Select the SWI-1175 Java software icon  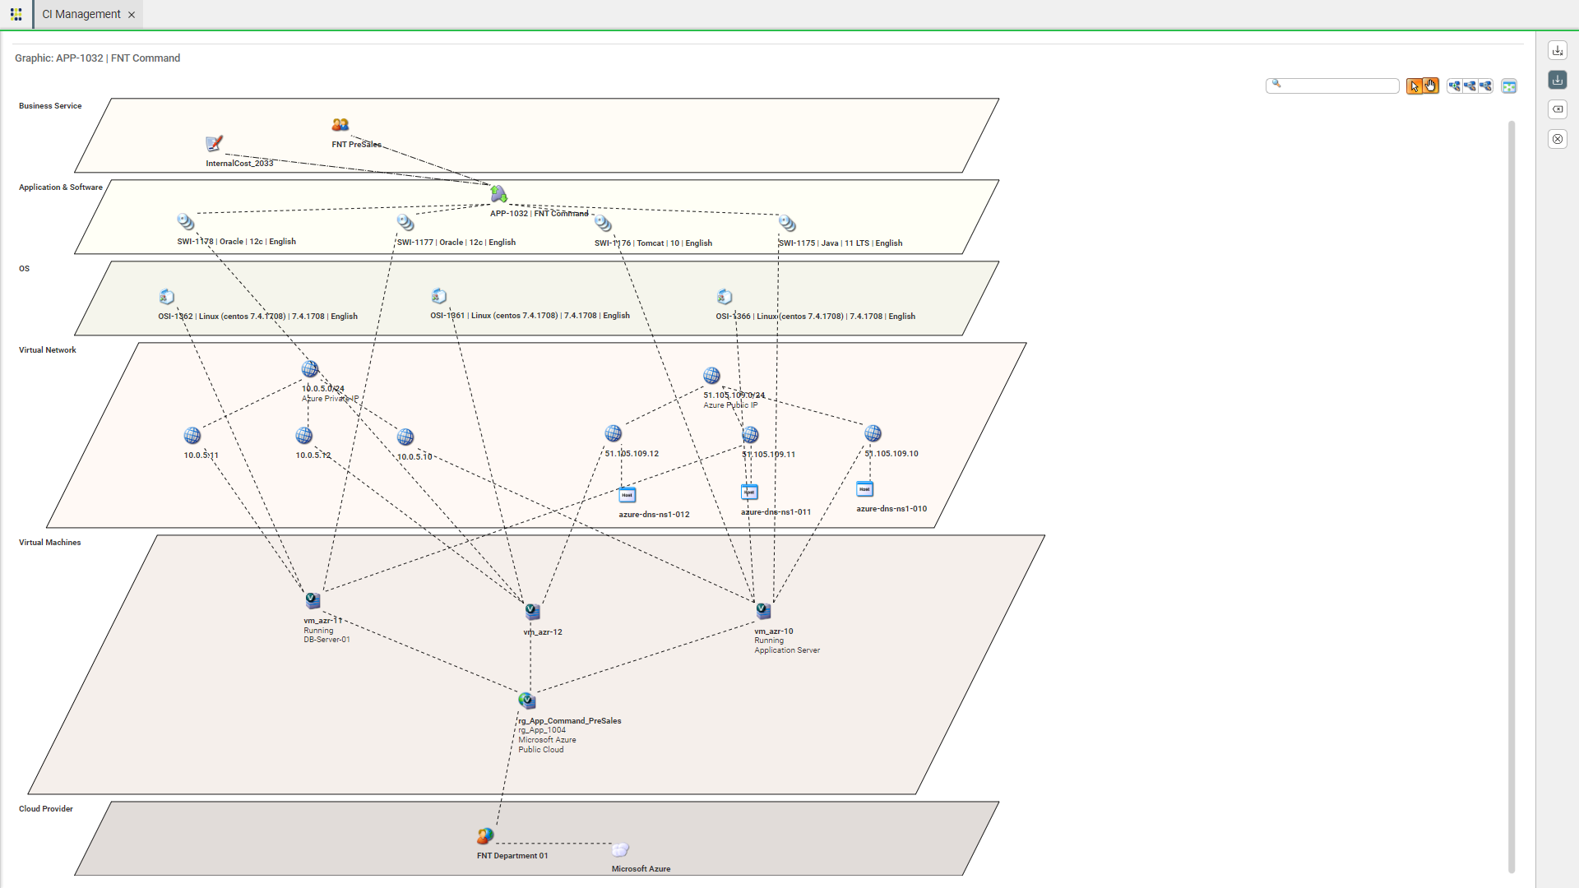[x=787, y=224]
